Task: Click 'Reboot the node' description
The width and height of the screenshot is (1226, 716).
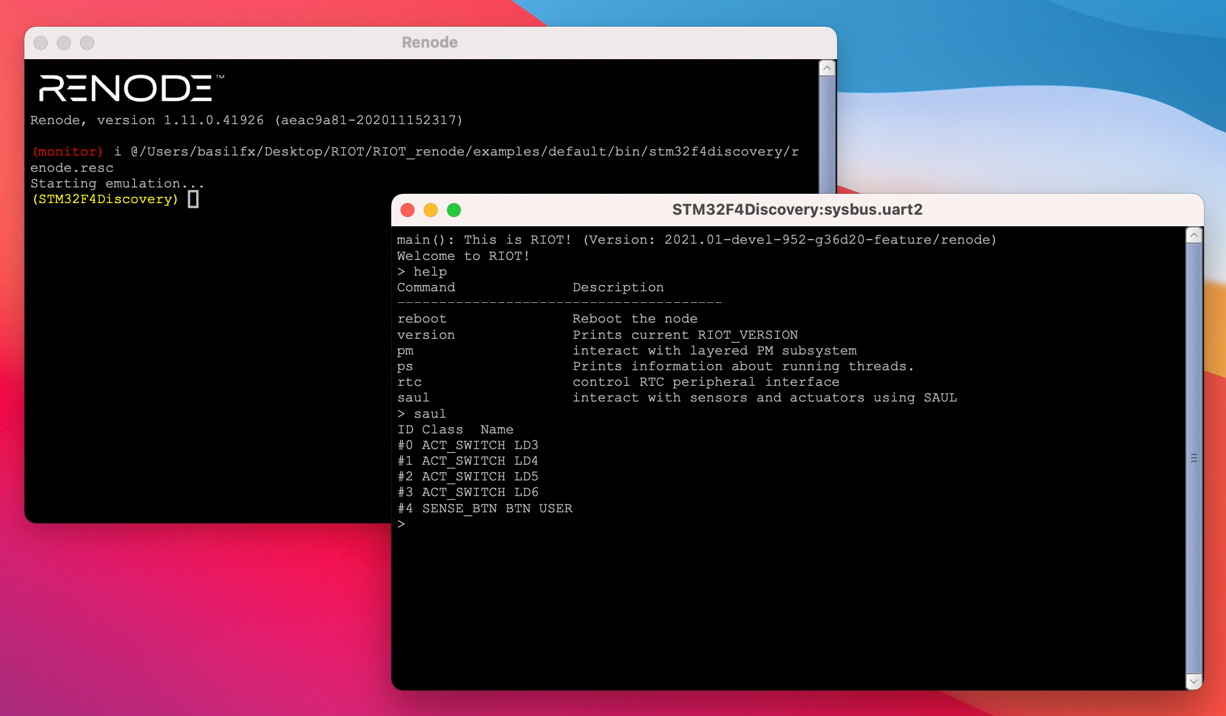Action: pyautogui.click(x=635, y=319)
